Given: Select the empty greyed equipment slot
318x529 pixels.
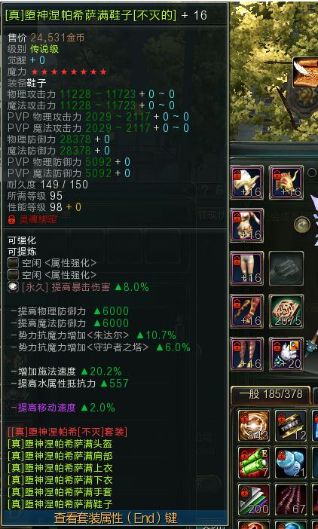Looking at the screenshot, I should click(286, 268).
